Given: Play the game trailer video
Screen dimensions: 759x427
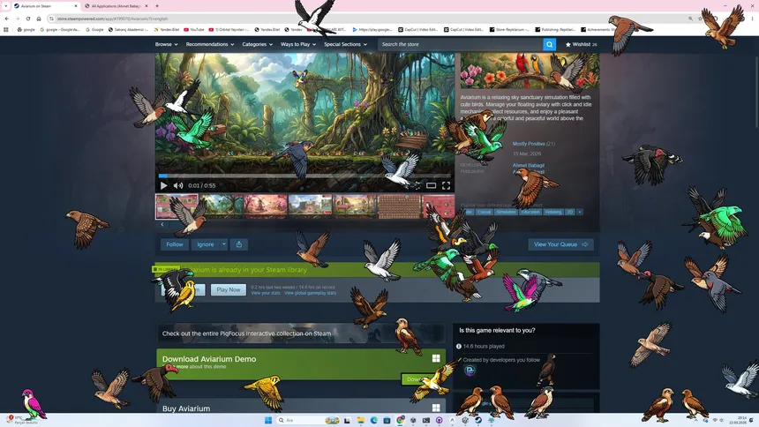Looking at the screenshot, I should point(163,185).
